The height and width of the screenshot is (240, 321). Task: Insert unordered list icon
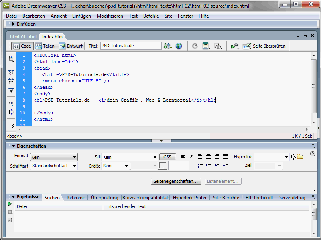click(x=200, y=166)
